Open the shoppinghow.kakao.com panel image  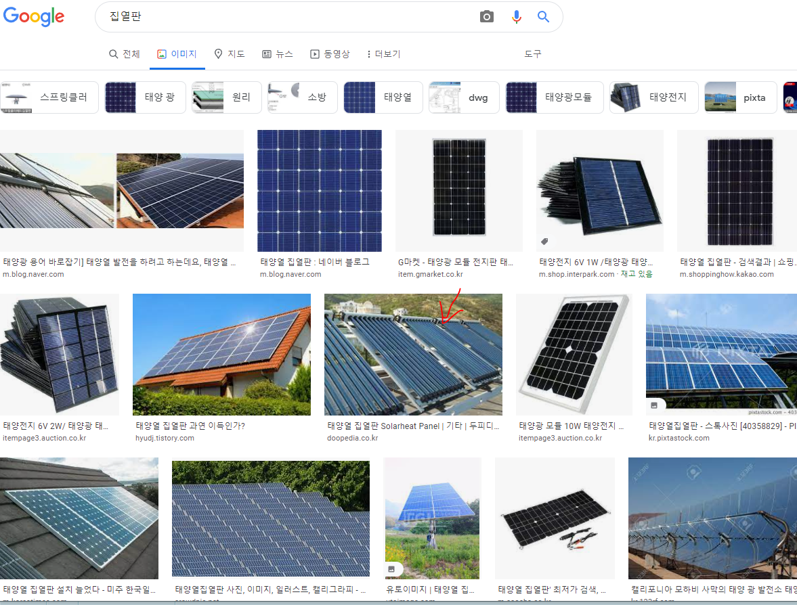737,190
